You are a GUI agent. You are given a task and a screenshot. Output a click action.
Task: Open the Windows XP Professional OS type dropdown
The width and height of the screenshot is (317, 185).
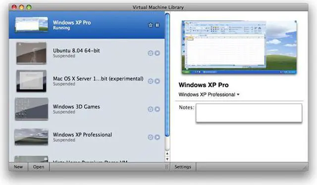point(209,94)
